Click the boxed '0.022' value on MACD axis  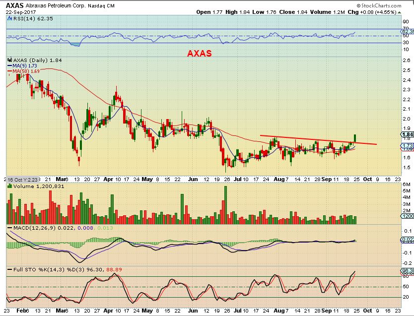pos(407,240)
